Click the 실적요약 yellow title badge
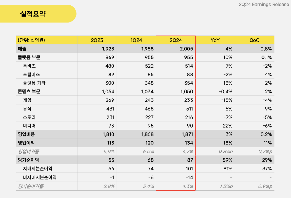Image resolution: width=291 pixels, height=198 pixels. point(33,14)
